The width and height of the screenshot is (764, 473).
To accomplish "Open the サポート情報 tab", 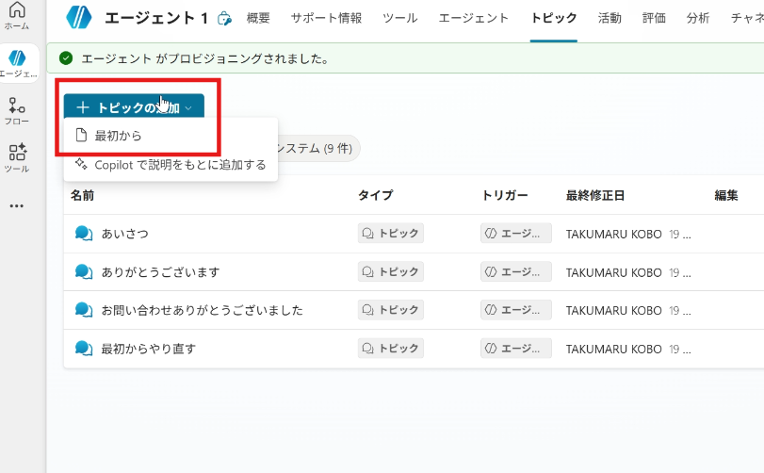I will tap(326, 18).
